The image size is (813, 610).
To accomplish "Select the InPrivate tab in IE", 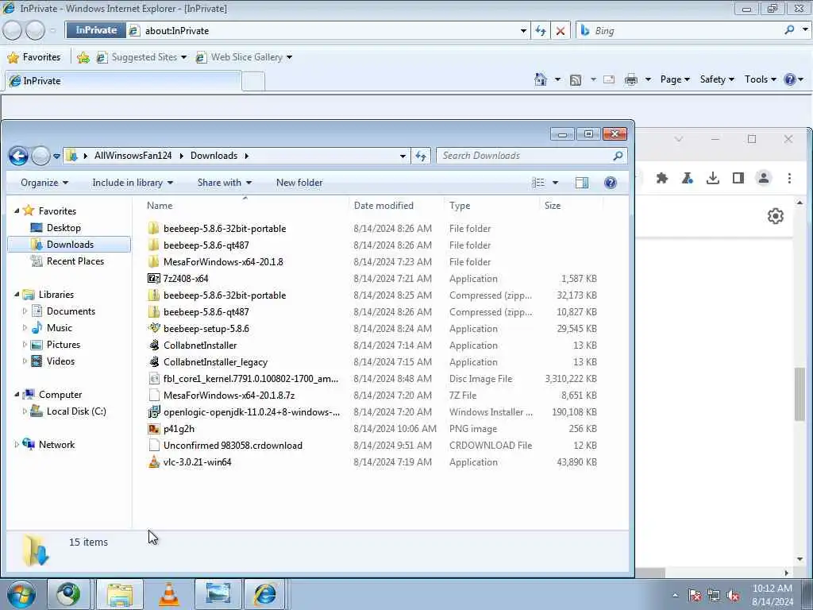I will [123, 81].
